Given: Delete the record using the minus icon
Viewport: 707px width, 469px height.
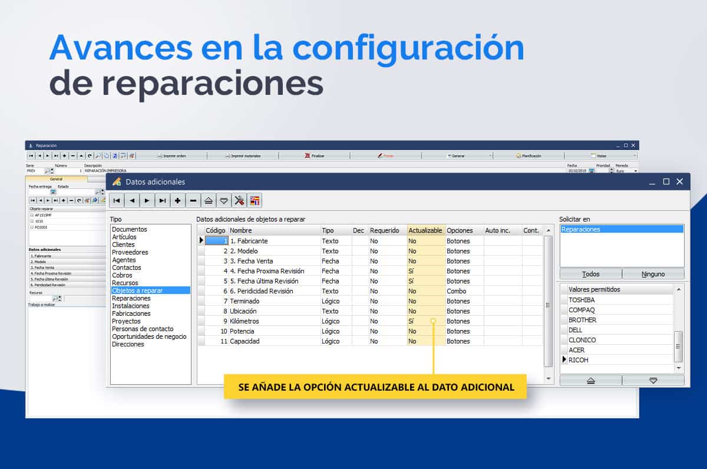Looking at the screenshot, I should tap(193, 200).
